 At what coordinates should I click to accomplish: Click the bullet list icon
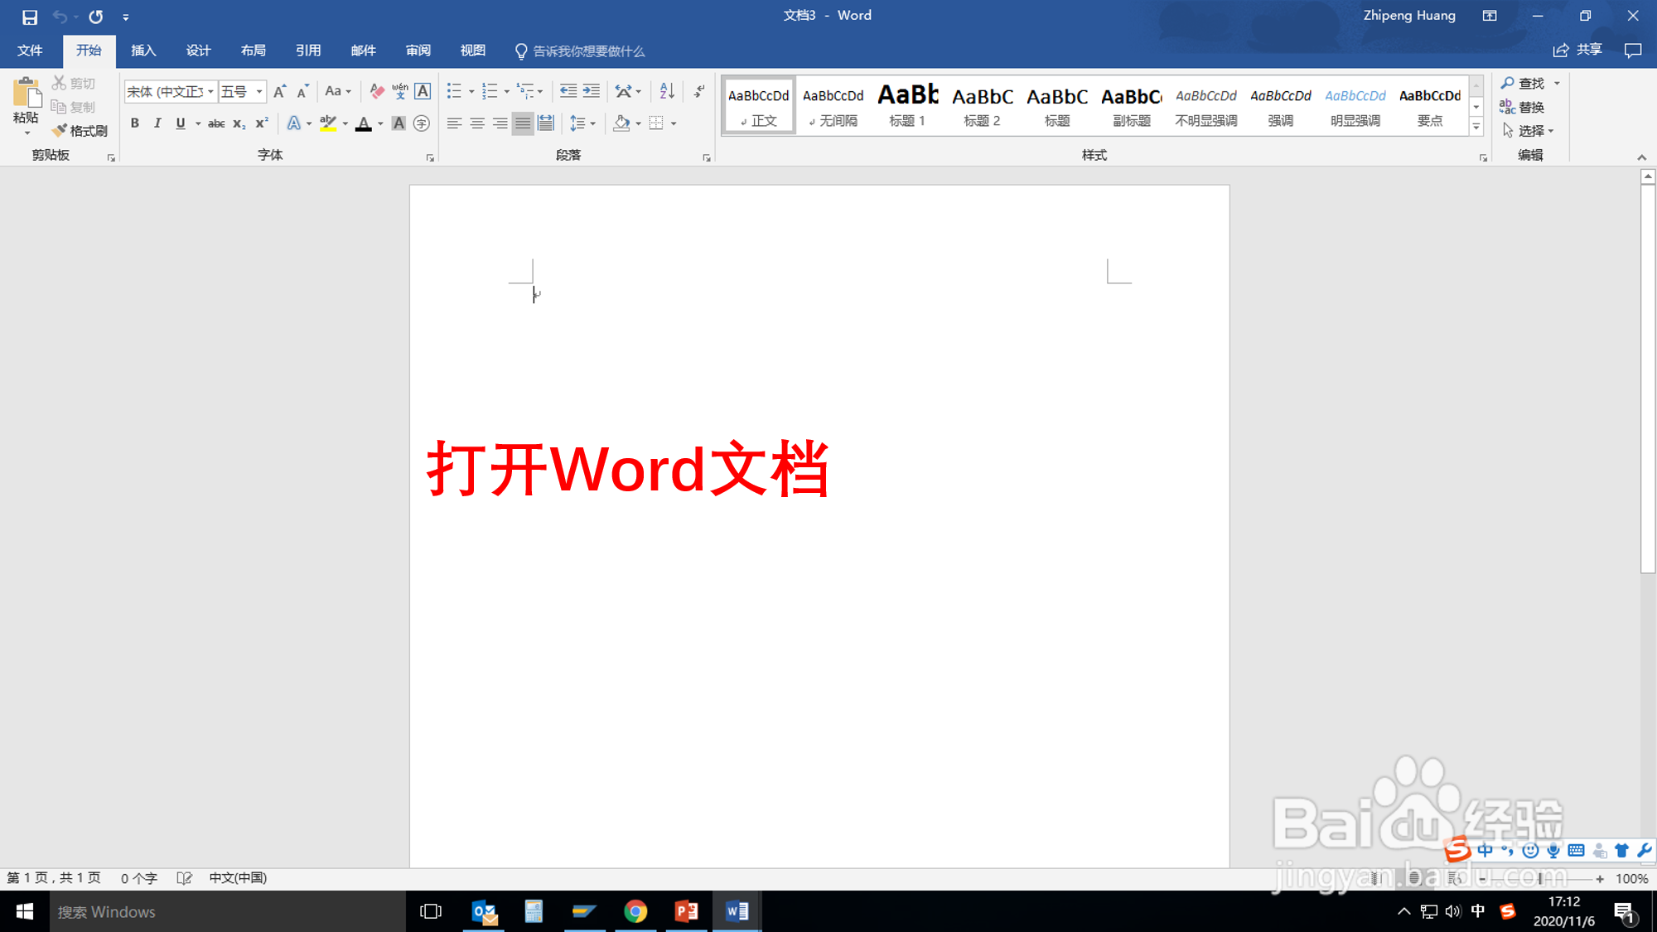point(454,91)
